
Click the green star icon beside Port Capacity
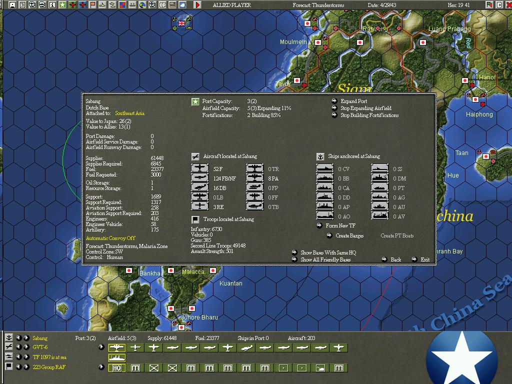[x=195, y=101]
